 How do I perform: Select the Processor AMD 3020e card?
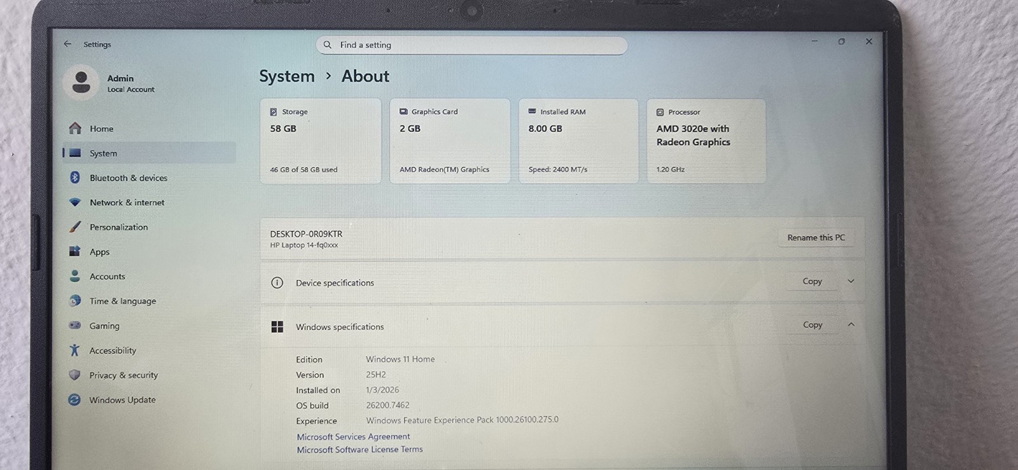[x=706, y=141]
